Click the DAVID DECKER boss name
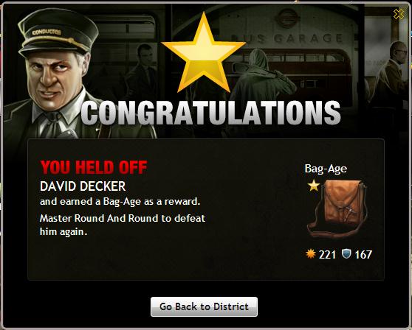412x330 pixels. (x=83, y=186)
